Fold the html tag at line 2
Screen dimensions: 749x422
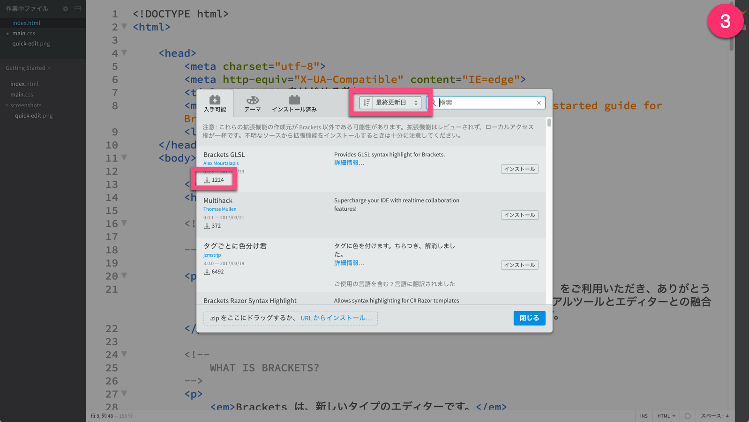click(x=124, y=27)
